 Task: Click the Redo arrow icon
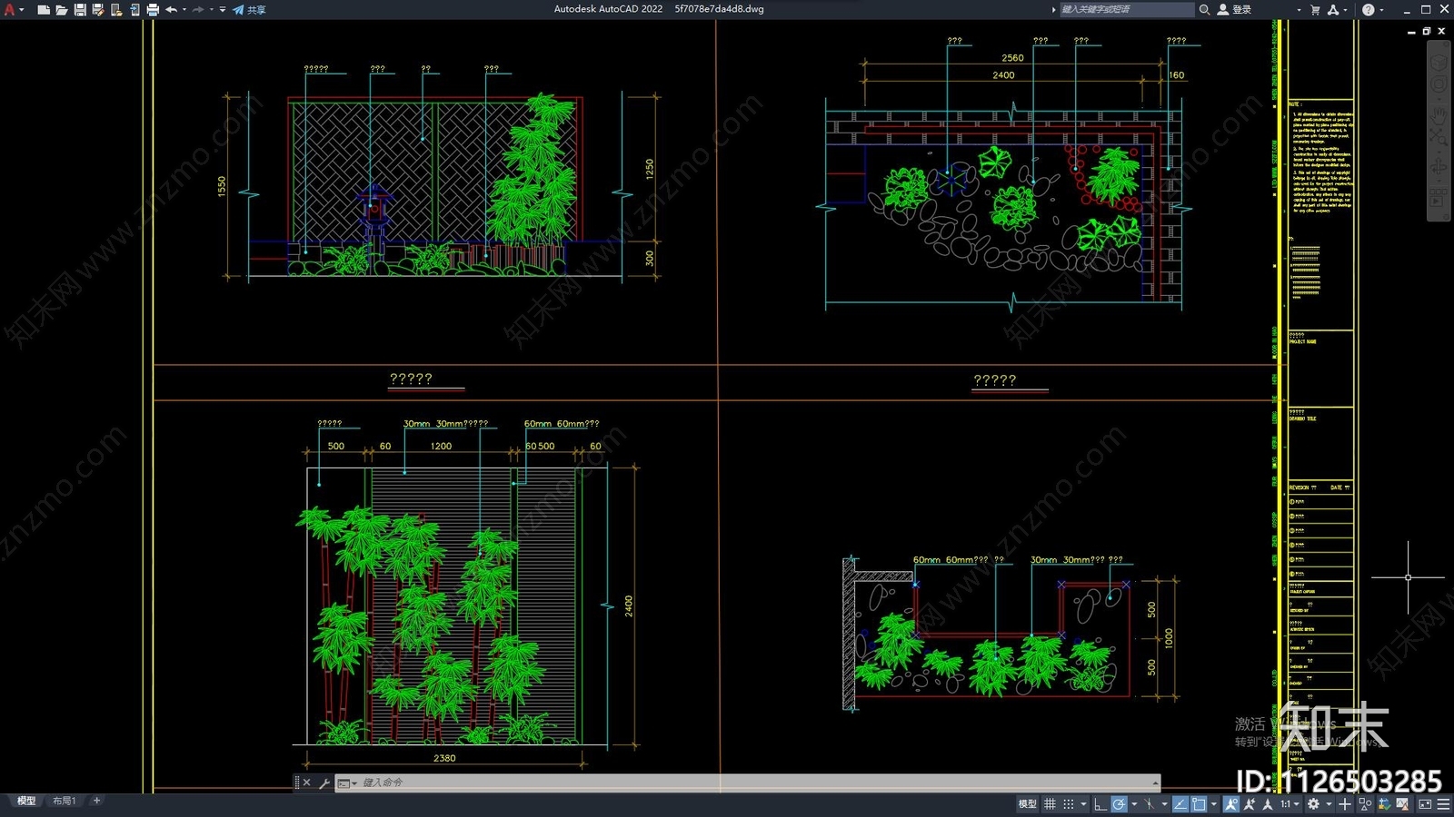point(198,9)
